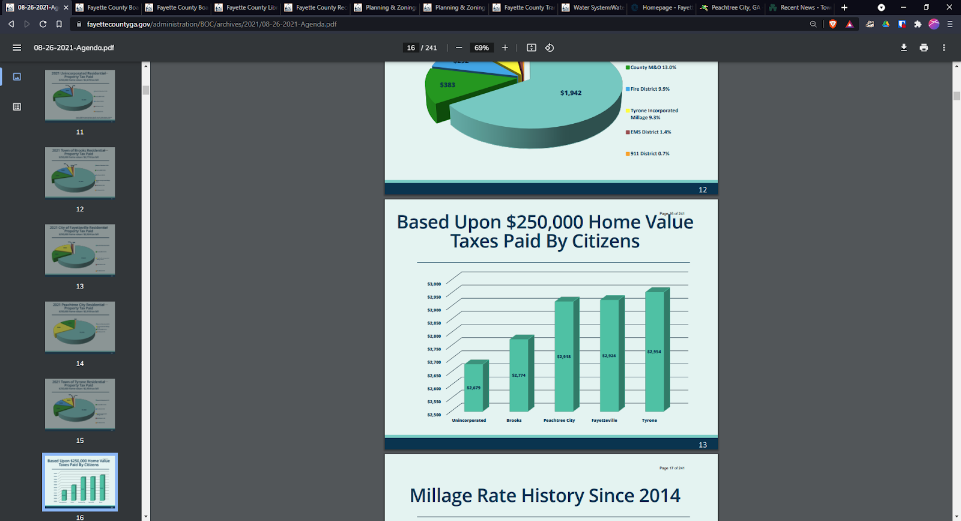
Task: Zoom in on the PDF
Action: click(505, 47)
